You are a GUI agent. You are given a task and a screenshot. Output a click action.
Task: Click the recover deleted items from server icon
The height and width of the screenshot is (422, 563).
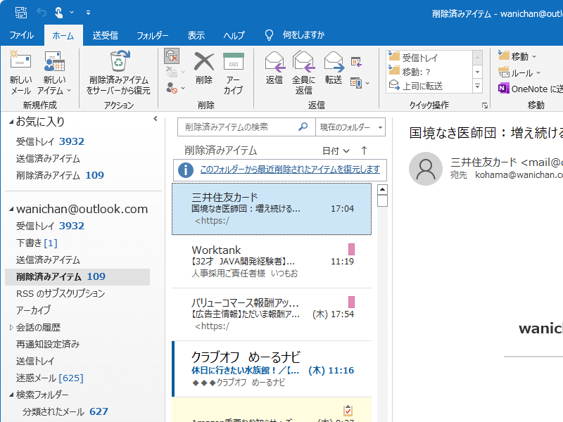[119, 61]
